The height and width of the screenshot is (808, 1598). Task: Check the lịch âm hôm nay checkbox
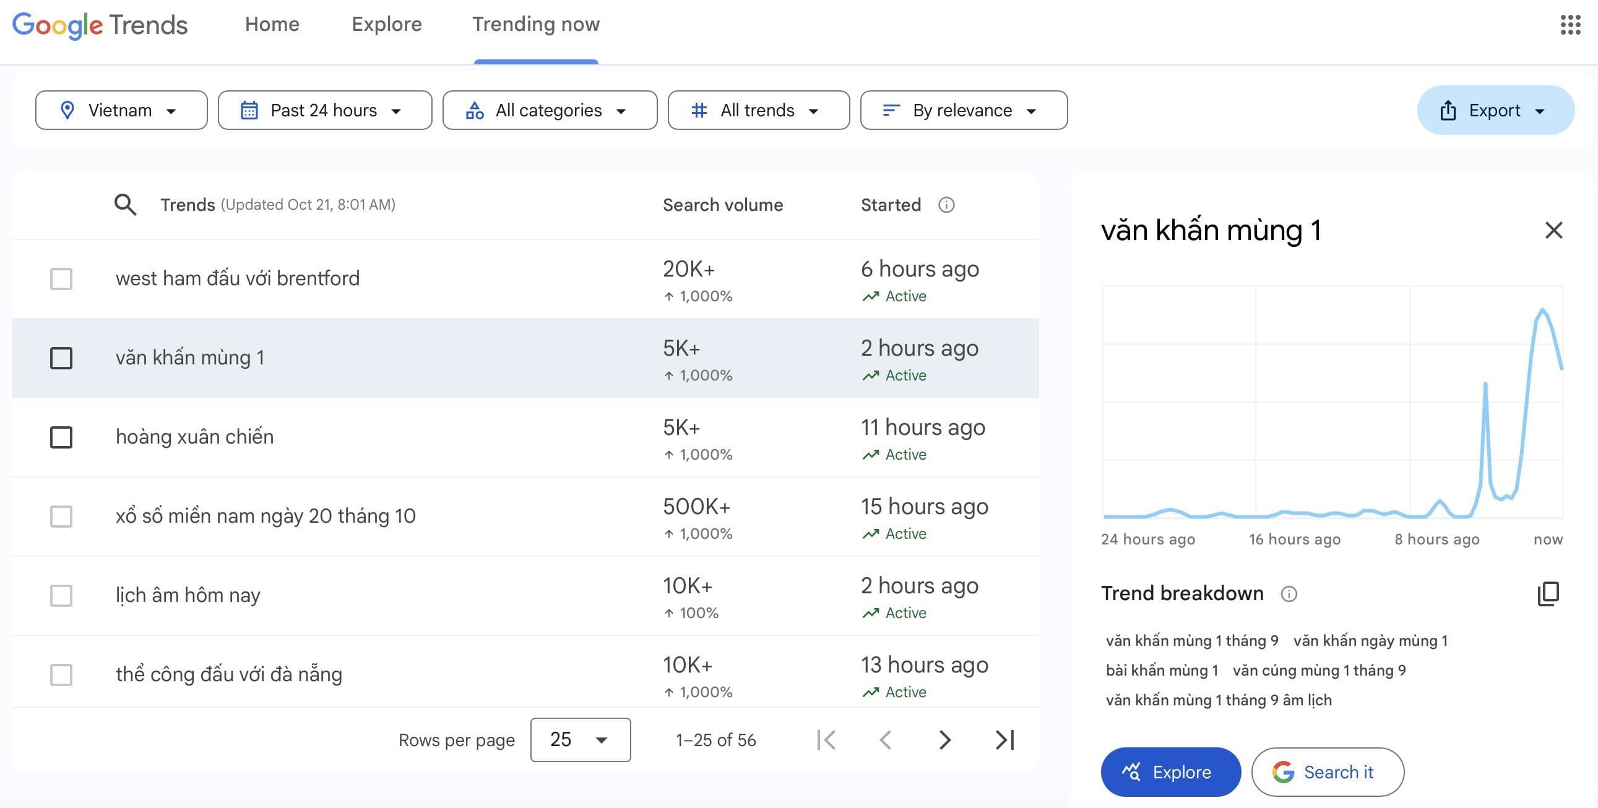[61, 595]
